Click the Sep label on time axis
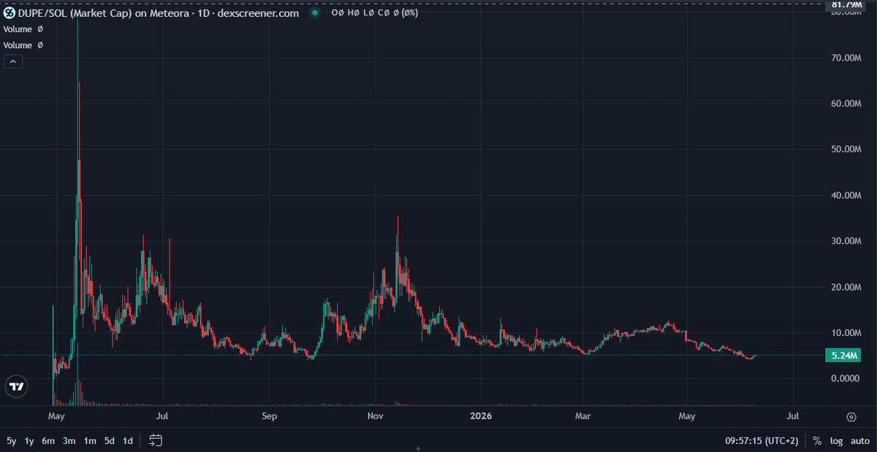This screenshot has width=877, height=452. tap(270, 417)
